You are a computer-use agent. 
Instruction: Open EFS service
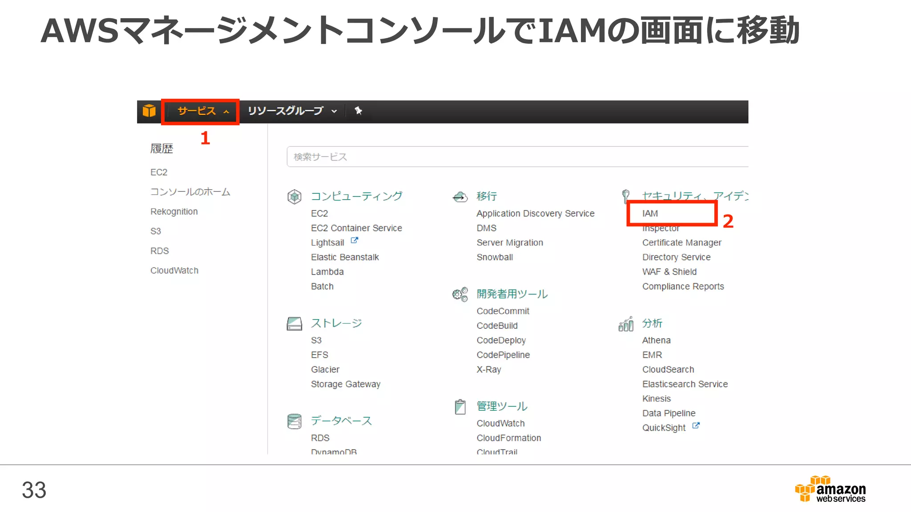coord(319,355)
